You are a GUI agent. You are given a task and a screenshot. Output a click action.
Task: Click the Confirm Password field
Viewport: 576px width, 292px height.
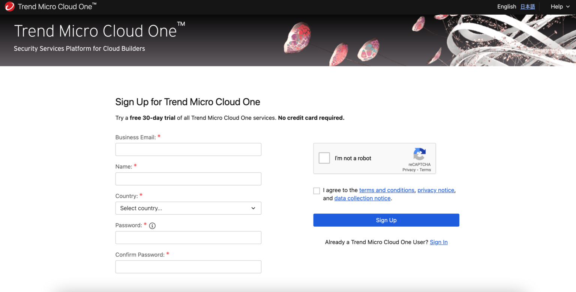click(x=188, y=266)
